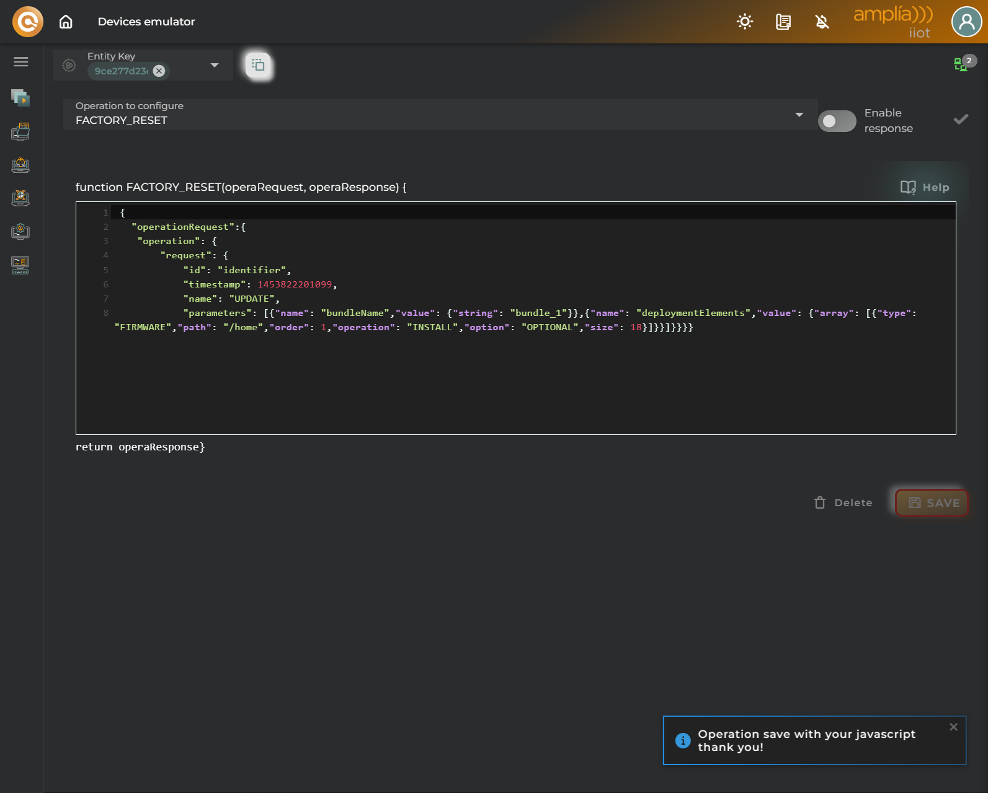Open the laptop with pie chart sidebar icon
This screenshot has width=988, height=793.
[20, 198]
